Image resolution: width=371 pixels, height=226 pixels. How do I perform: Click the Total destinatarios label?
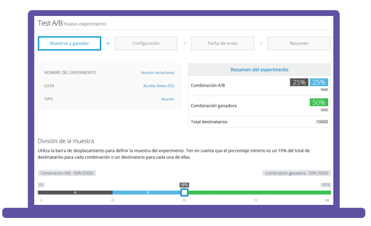tap(209, 122)
